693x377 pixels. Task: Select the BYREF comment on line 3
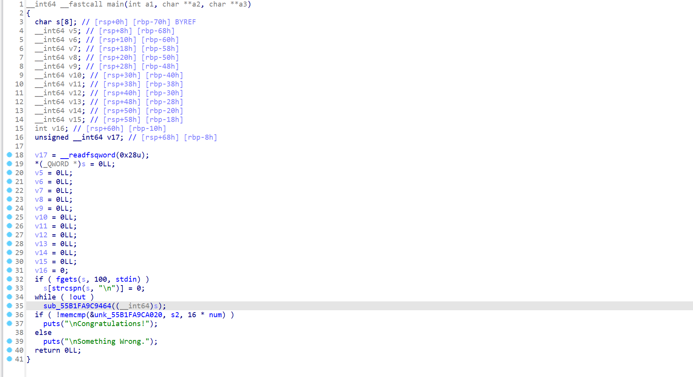(x=185, y=22)
